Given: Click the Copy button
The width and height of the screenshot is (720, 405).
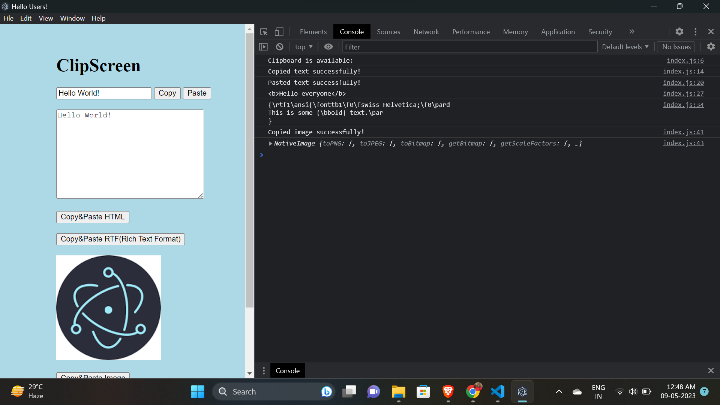Looking at the screenshot, I should point(167,93).
